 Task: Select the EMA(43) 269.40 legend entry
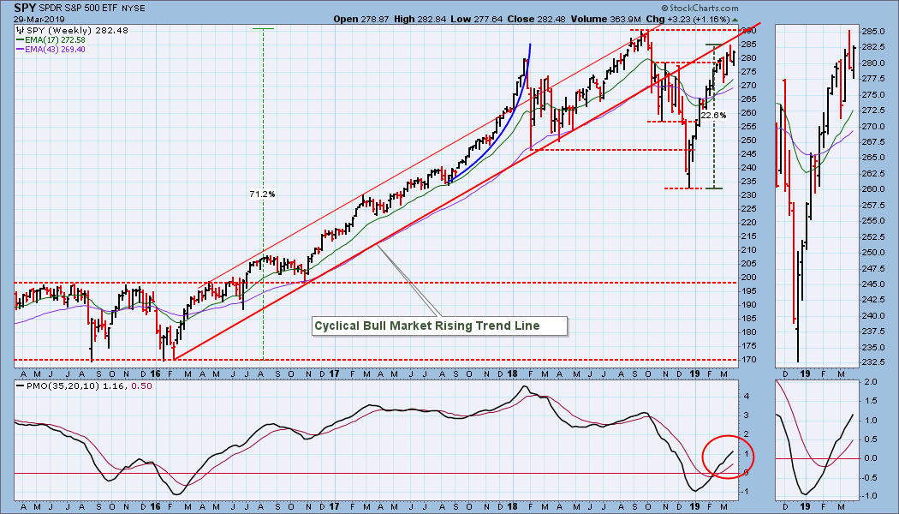[51, 50]
